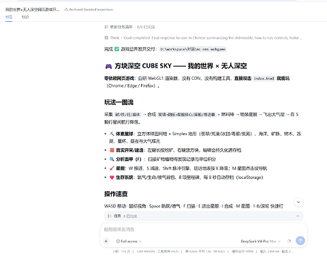
Task: Click the plus attachment button in message box
Action: pos(106,241)
